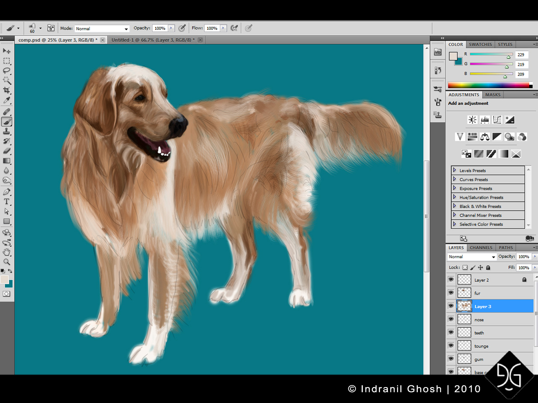Switch to the Swatches tab
Viewport: 538px width, 403px height.
[x=480, y=44]
